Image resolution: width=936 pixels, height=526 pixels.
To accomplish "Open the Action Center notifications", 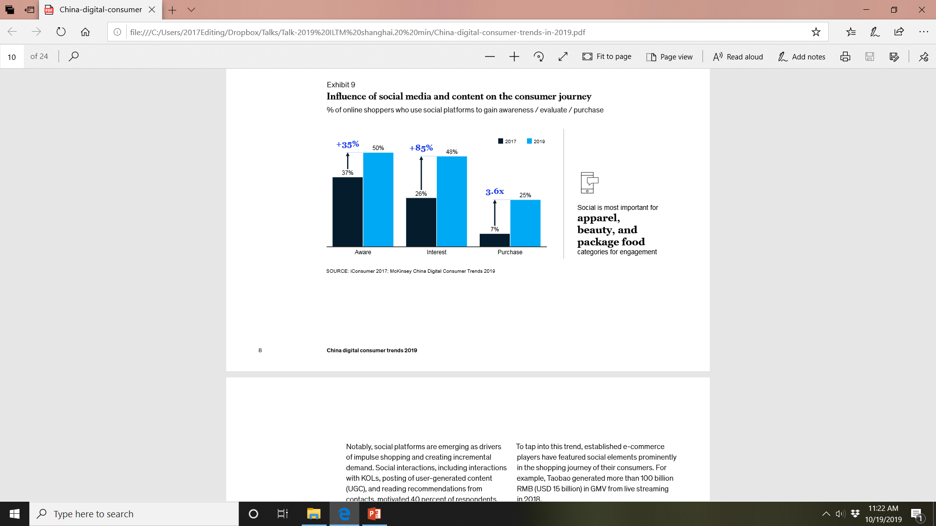I will (x=917, y=514).
